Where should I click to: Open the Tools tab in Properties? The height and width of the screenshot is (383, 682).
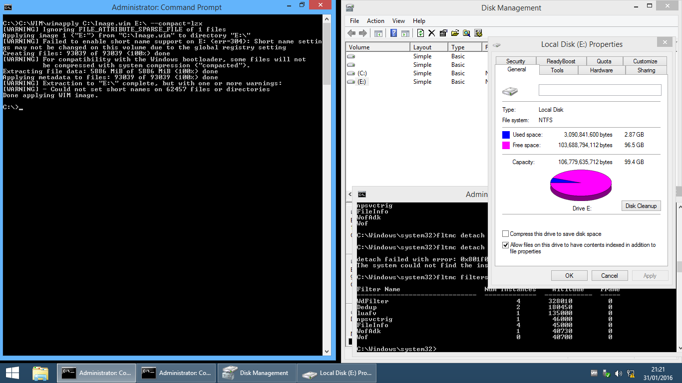(x=557, y=70)
